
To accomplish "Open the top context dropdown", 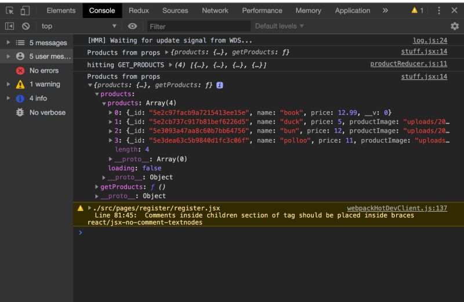I will point(78,26).
